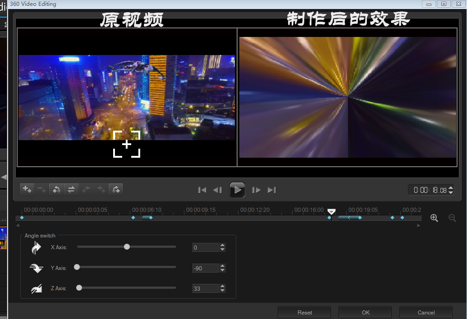467x319 pixels.
Task: Cancel the 360 video editing dialog
Action: 426,312
